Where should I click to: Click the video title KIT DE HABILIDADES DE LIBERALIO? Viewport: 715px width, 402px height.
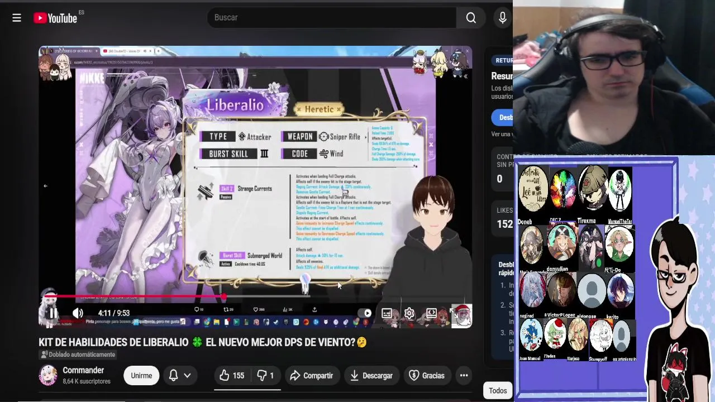click(x=203, y=342)
